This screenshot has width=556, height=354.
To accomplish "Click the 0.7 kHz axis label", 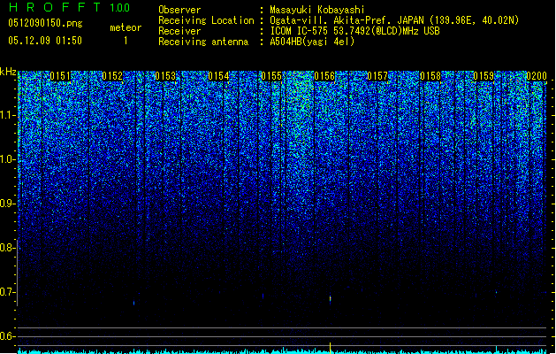I will point(8,292).
